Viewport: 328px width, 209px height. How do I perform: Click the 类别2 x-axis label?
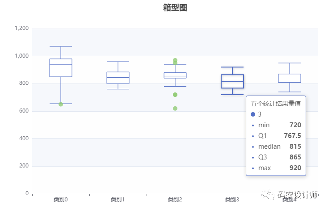pyautogui.click(x=175, y=200)
